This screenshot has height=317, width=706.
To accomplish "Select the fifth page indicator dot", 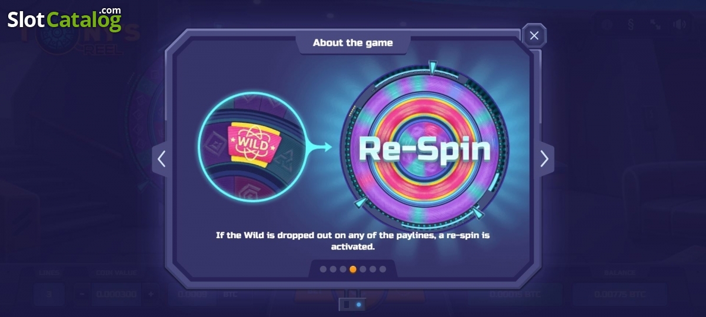I will pyautogui.click(x=363, y=269).
